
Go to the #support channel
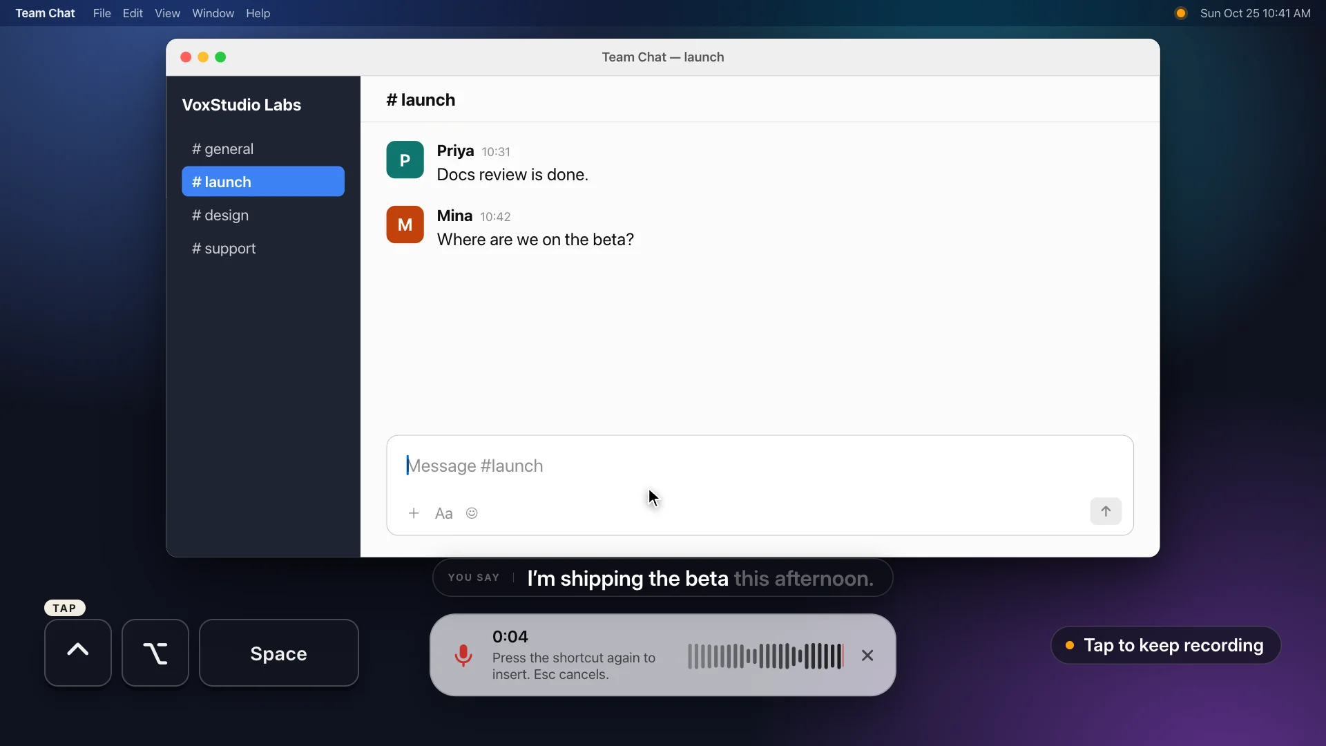tap(263, 248)
